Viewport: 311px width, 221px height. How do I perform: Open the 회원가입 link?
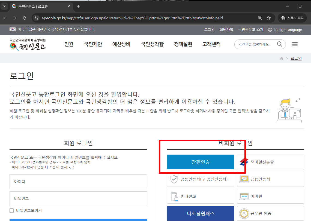tap(226, 30)
